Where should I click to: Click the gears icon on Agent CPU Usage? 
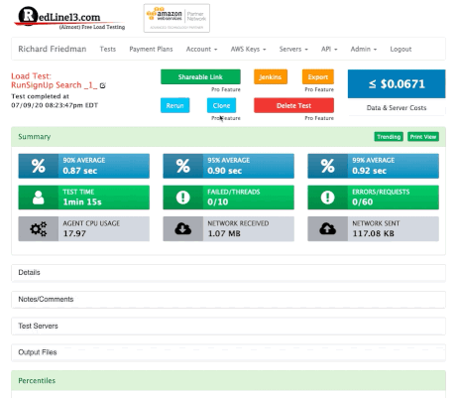pos(39,229)
